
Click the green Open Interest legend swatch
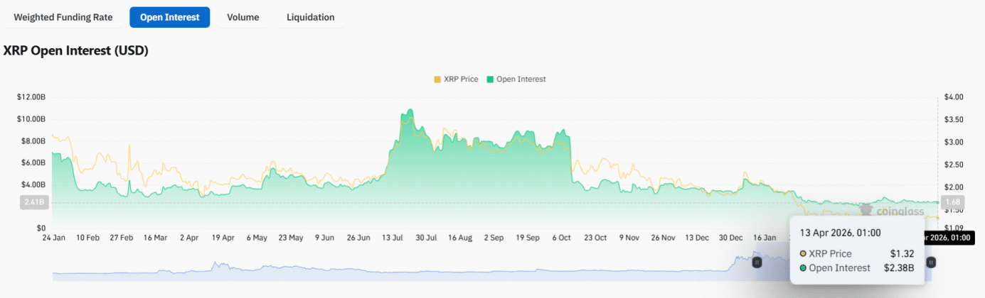click(x=490, y=79)
